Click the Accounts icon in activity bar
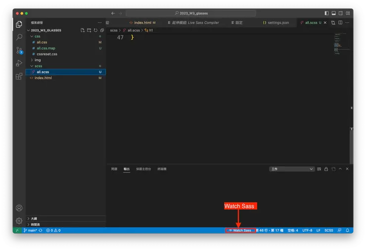The width and height of the screenshot is (366, 250). tap(19, 208)
